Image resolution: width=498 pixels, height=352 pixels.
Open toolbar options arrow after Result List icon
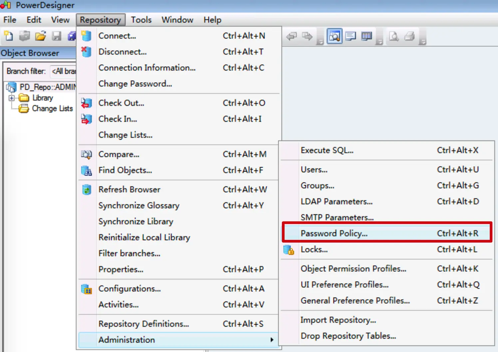click(379, 42)
